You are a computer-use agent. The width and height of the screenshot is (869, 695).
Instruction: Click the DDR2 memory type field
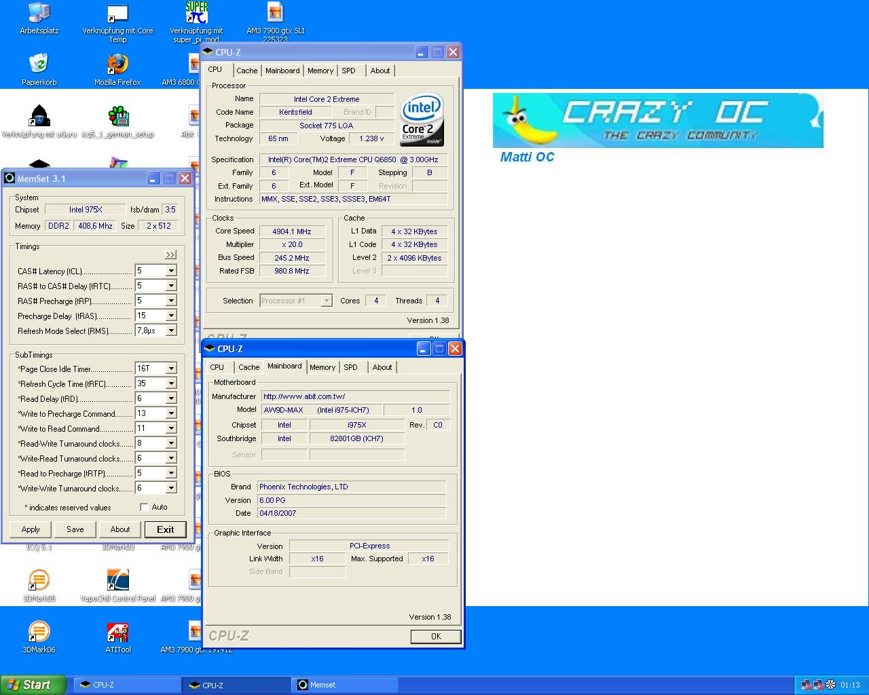coord(58,226)
